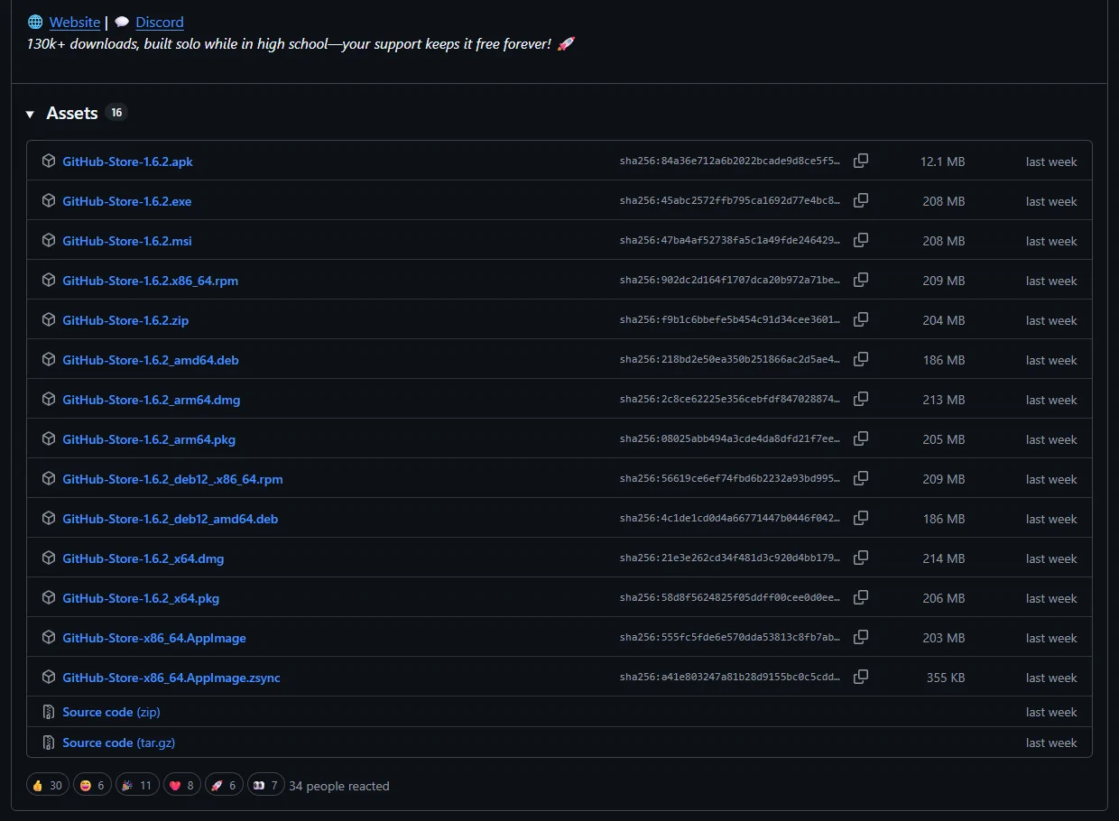Toggle the eyes emoji reaction
This screenshot has height=821, width=1119.
click(x=265, y=784)
